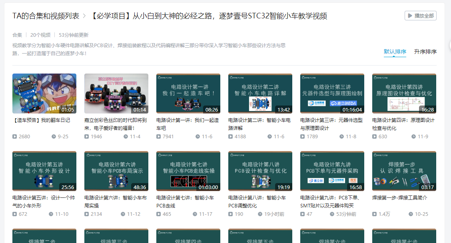The width and height of the screenshot is (451, 243).
Task: Click clock icon beside date 11-4
Action: (x=126, y=137)
